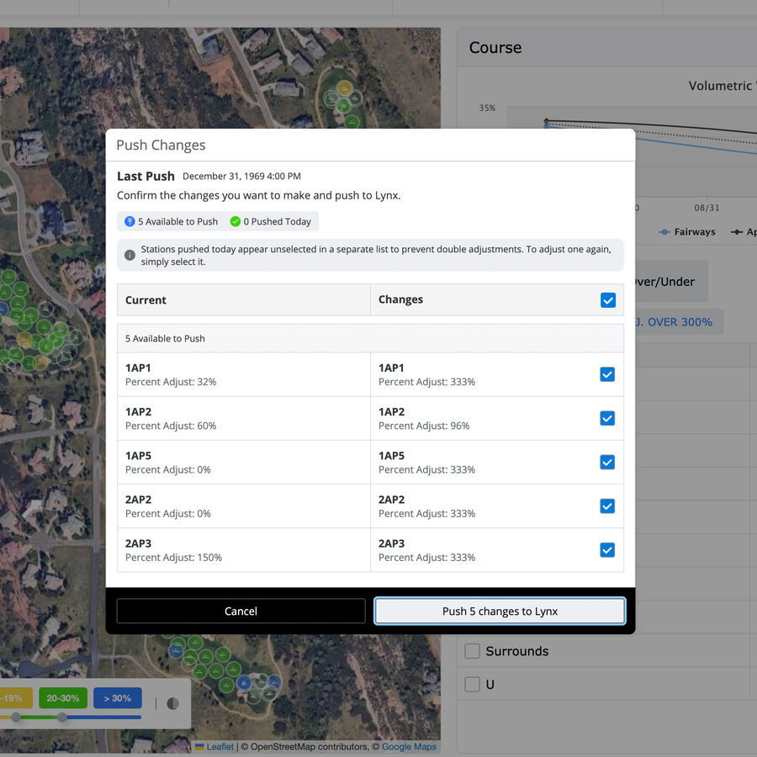Click the Course panel header
Viewport: 757px width, 757px height.
[495, 48]
